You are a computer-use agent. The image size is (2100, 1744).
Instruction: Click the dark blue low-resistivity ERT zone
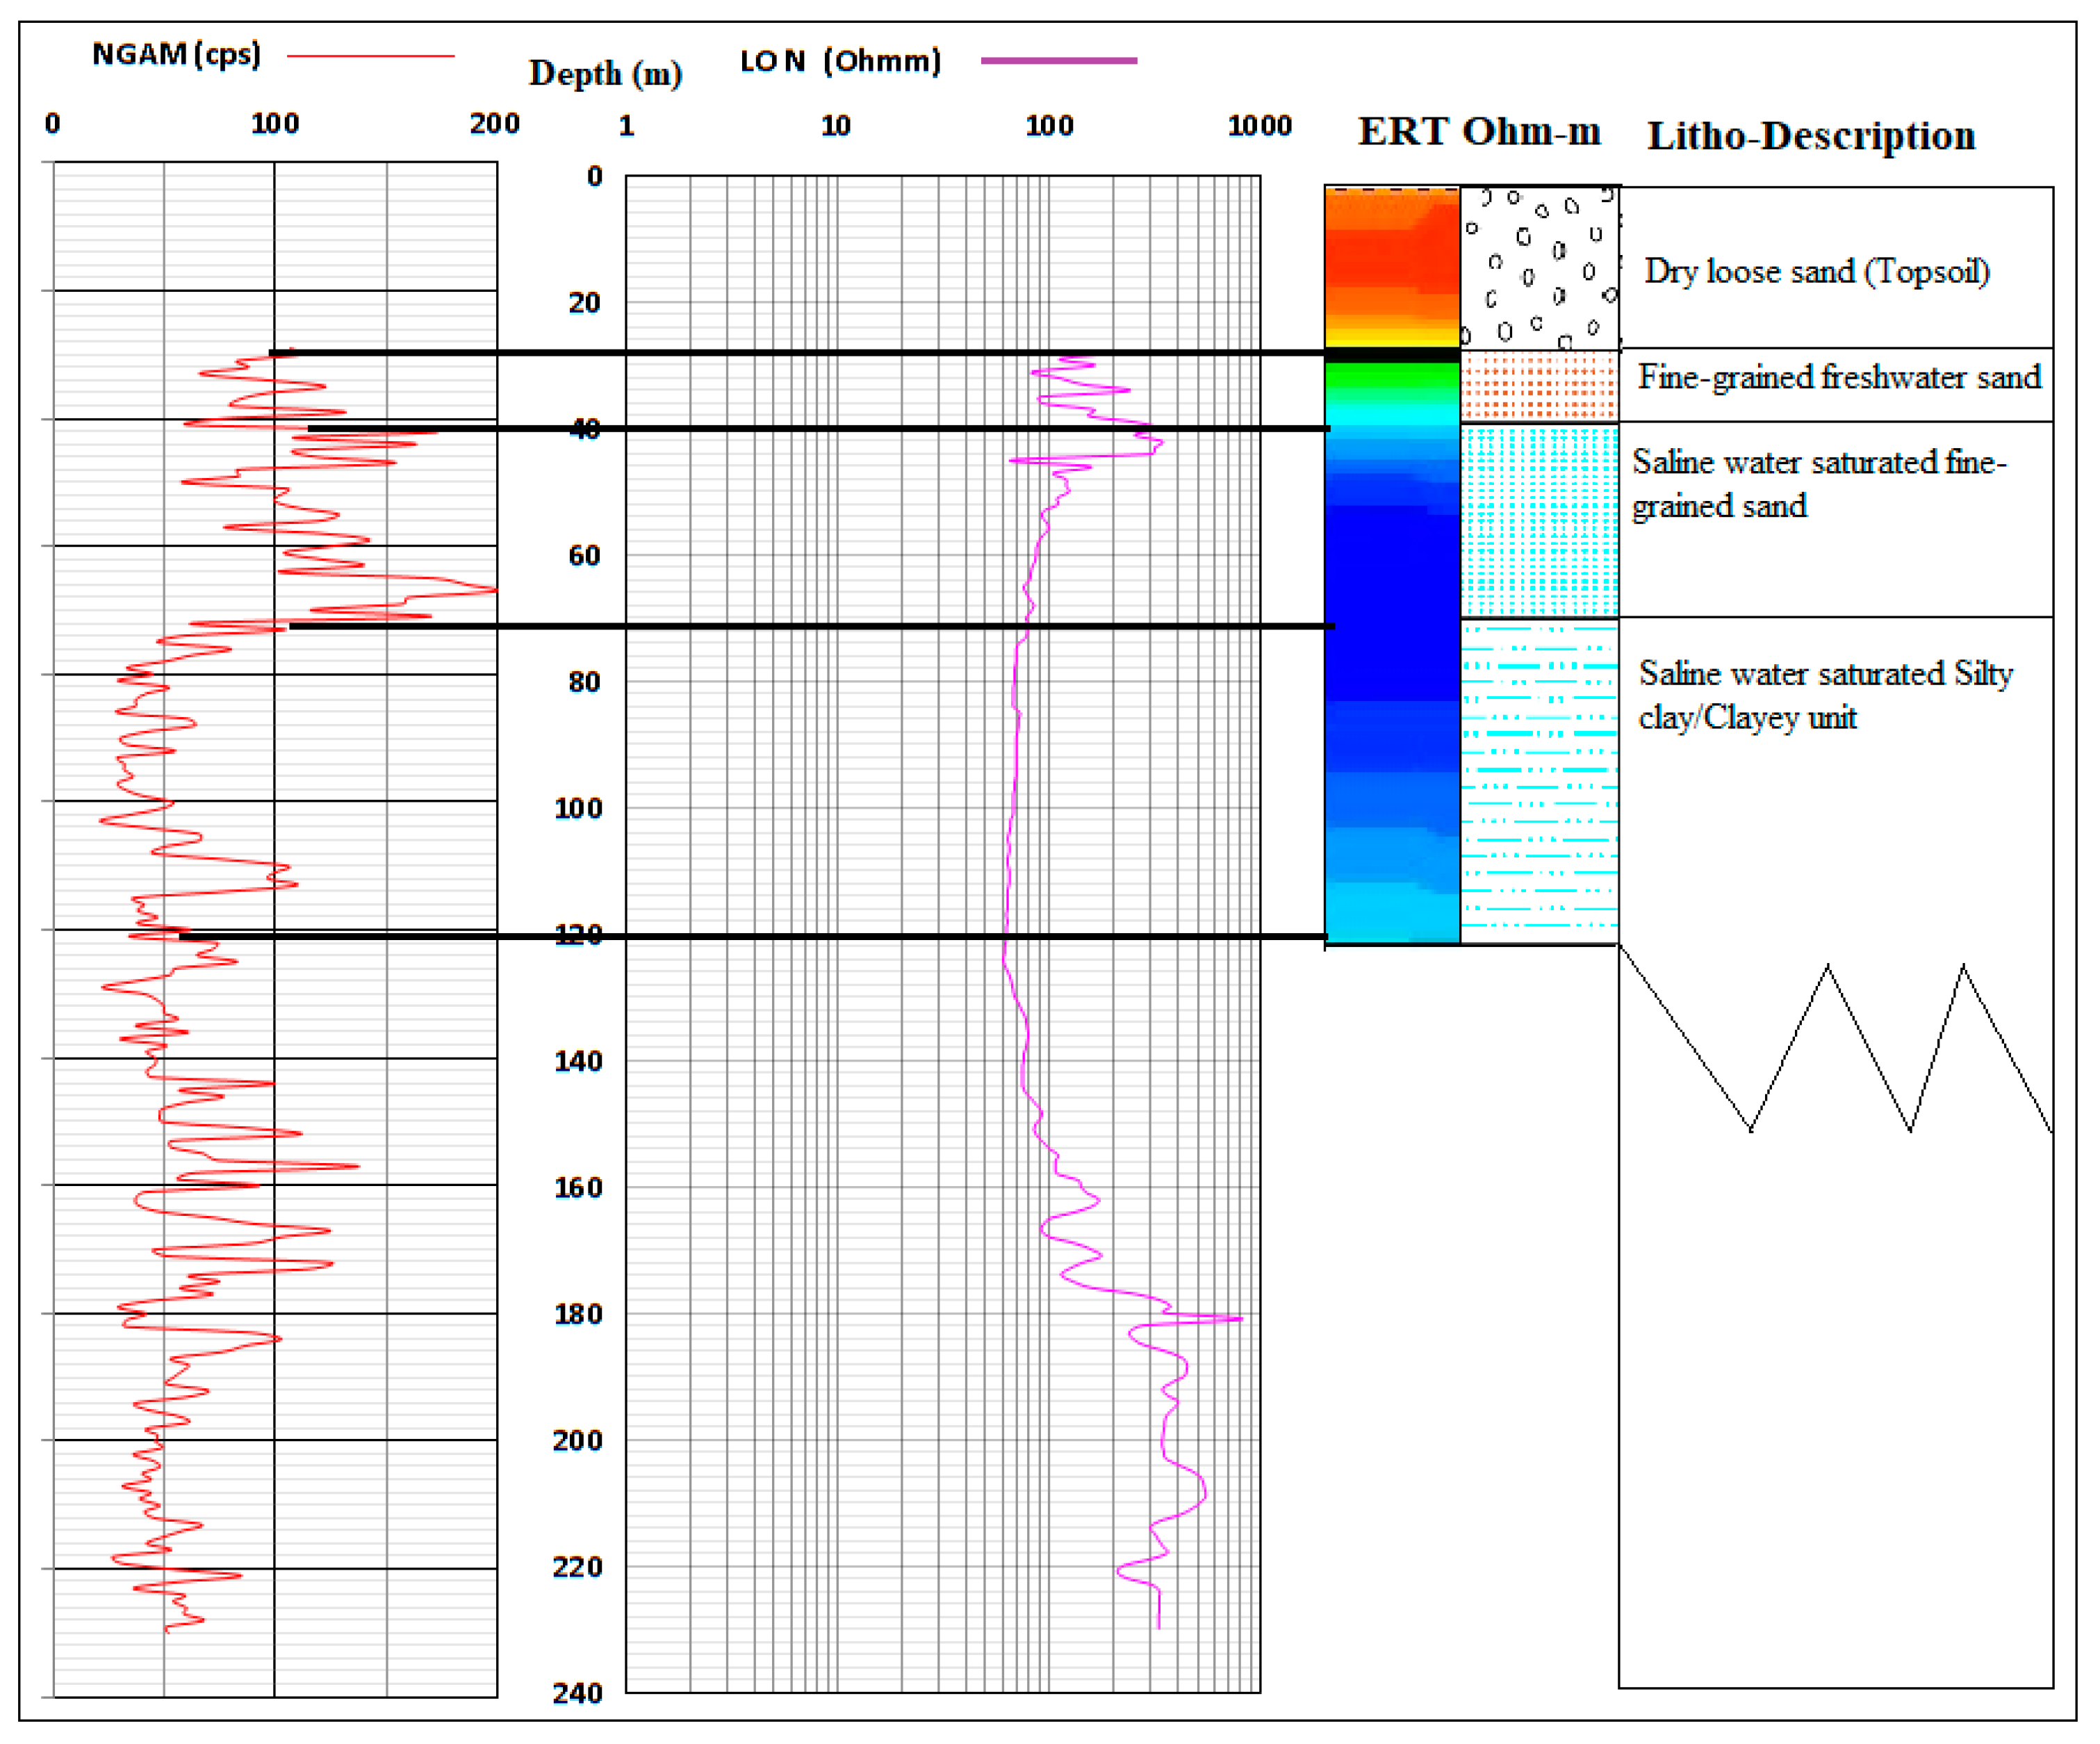pos(1391,604)
